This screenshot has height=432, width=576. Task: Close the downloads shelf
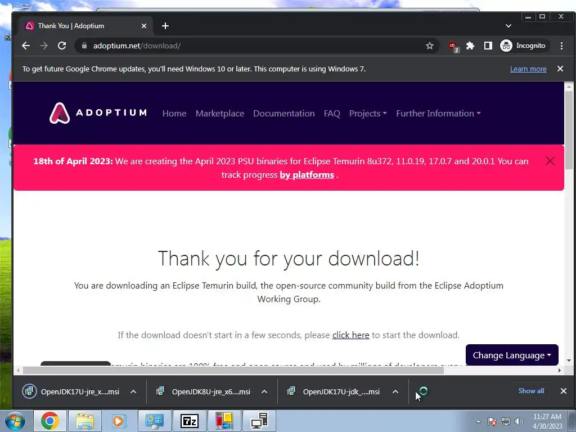pyautogui.click(x=563, y=391)
